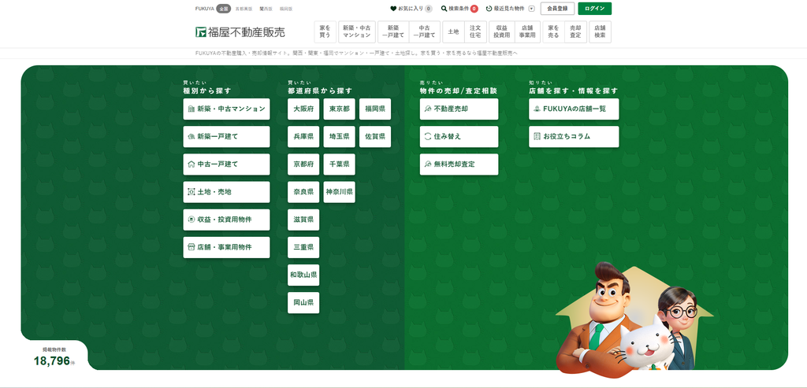The image size is (807, 388).
Task: Select 福岡県 prefecture
Action: pyautogui.click(x=375, y=109)
